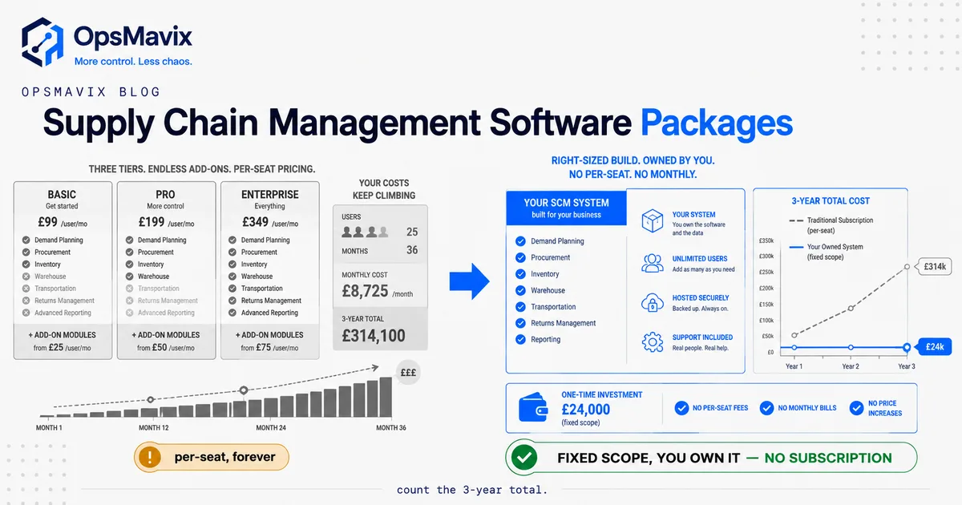The height and width of the screenshot is (505, 962).
Task: Click the X icon beside Warehouse in Basic card
Action: [x=26, y=277]
